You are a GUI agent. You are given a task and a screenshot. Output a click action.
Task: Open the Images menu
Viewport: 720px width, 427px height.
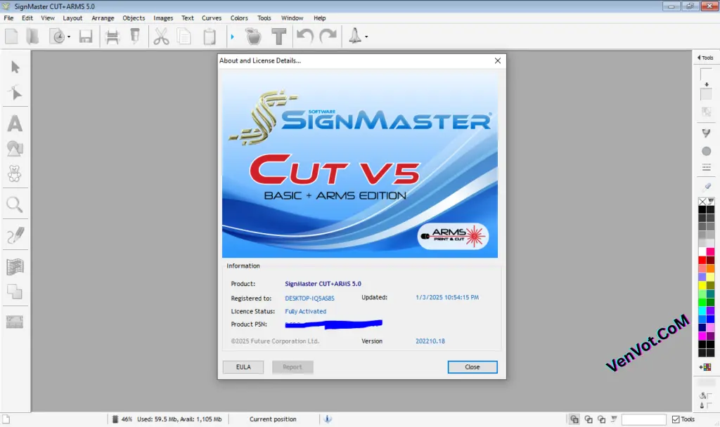163,18
